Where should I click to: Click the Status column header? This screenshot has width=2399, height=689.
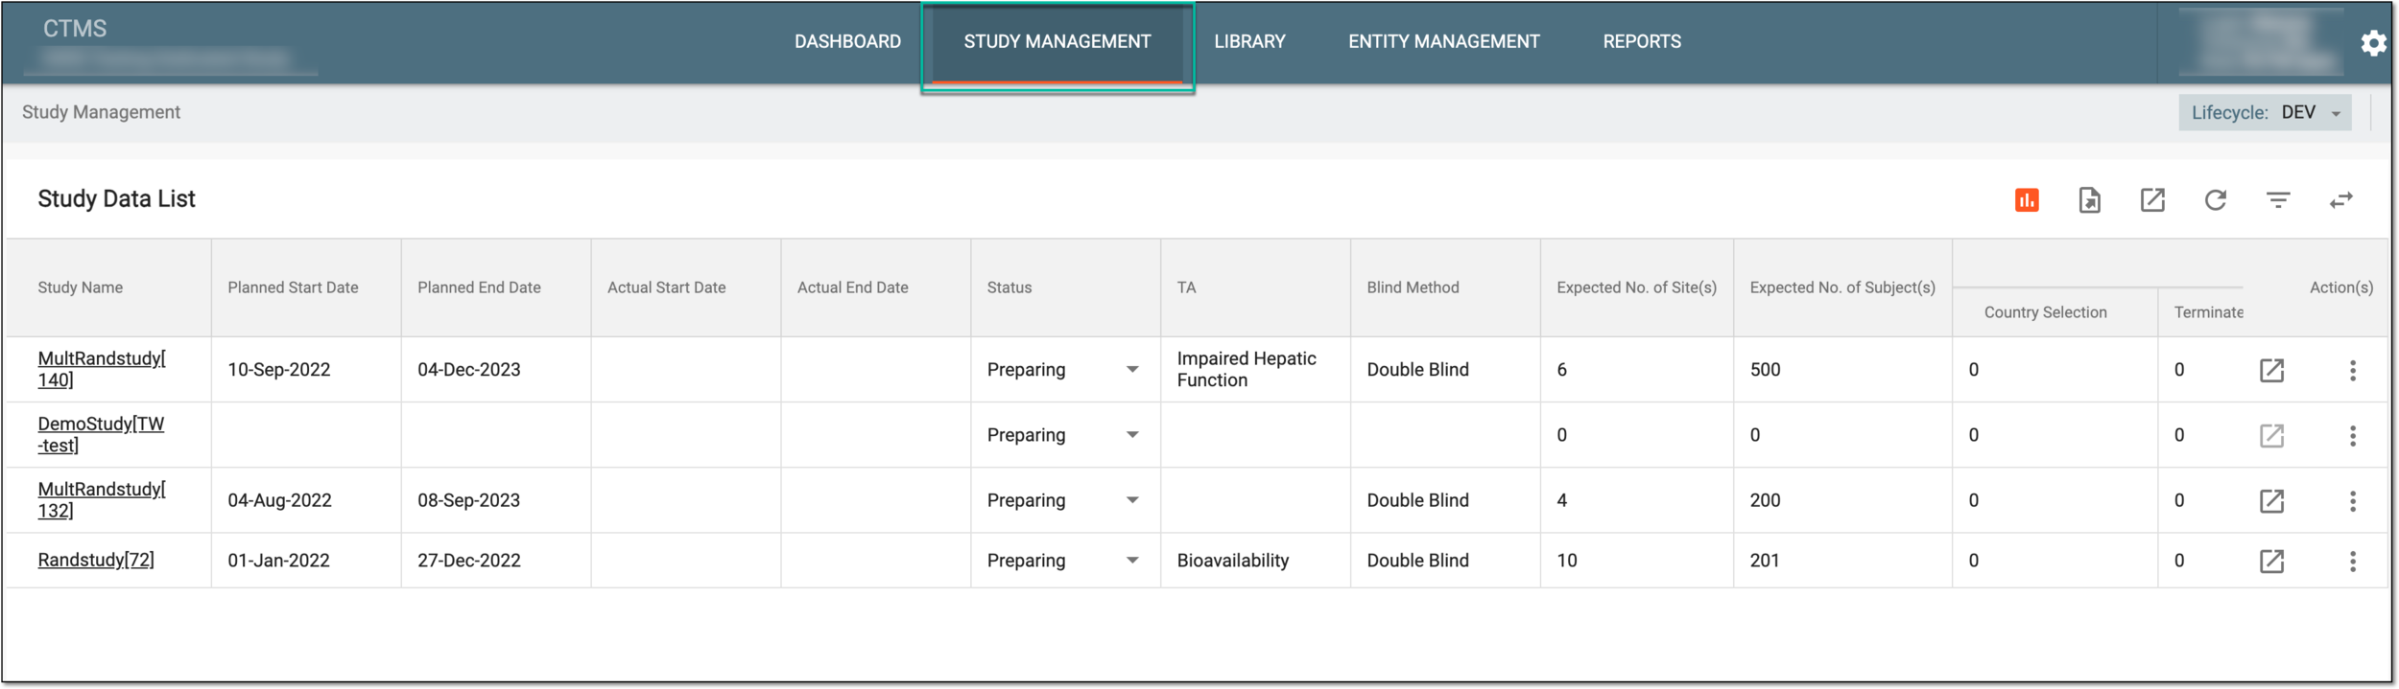(1009, 287)
